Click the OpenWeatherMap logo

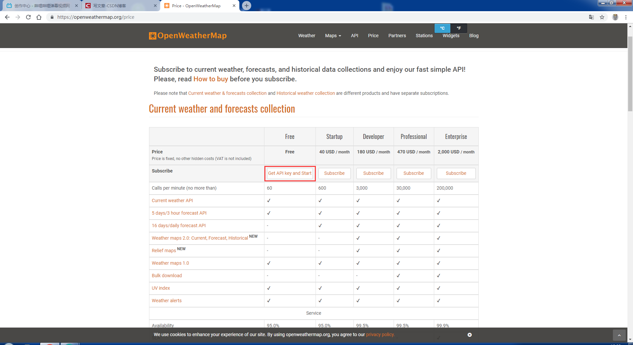188,36
